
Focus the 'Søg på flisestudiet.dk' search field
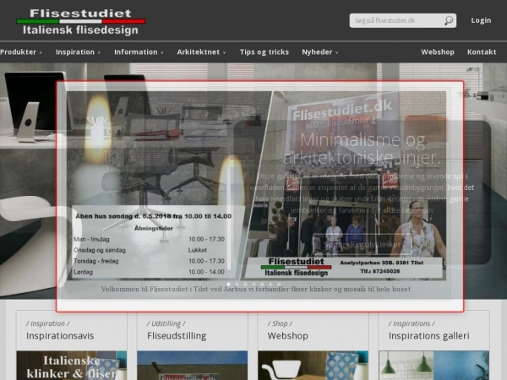tap(402, 20)
